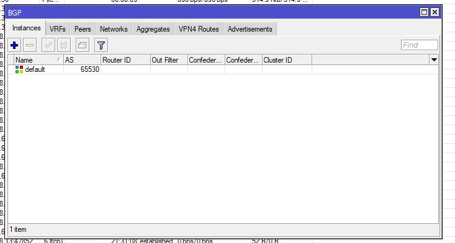Close the BGP window

(x=435, y=12)
